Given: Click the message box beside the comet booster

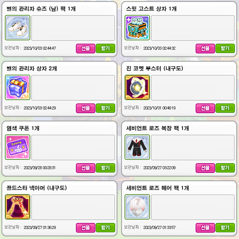Looking at the screenshot, I should pyautogui.click(x=193, y=88).
